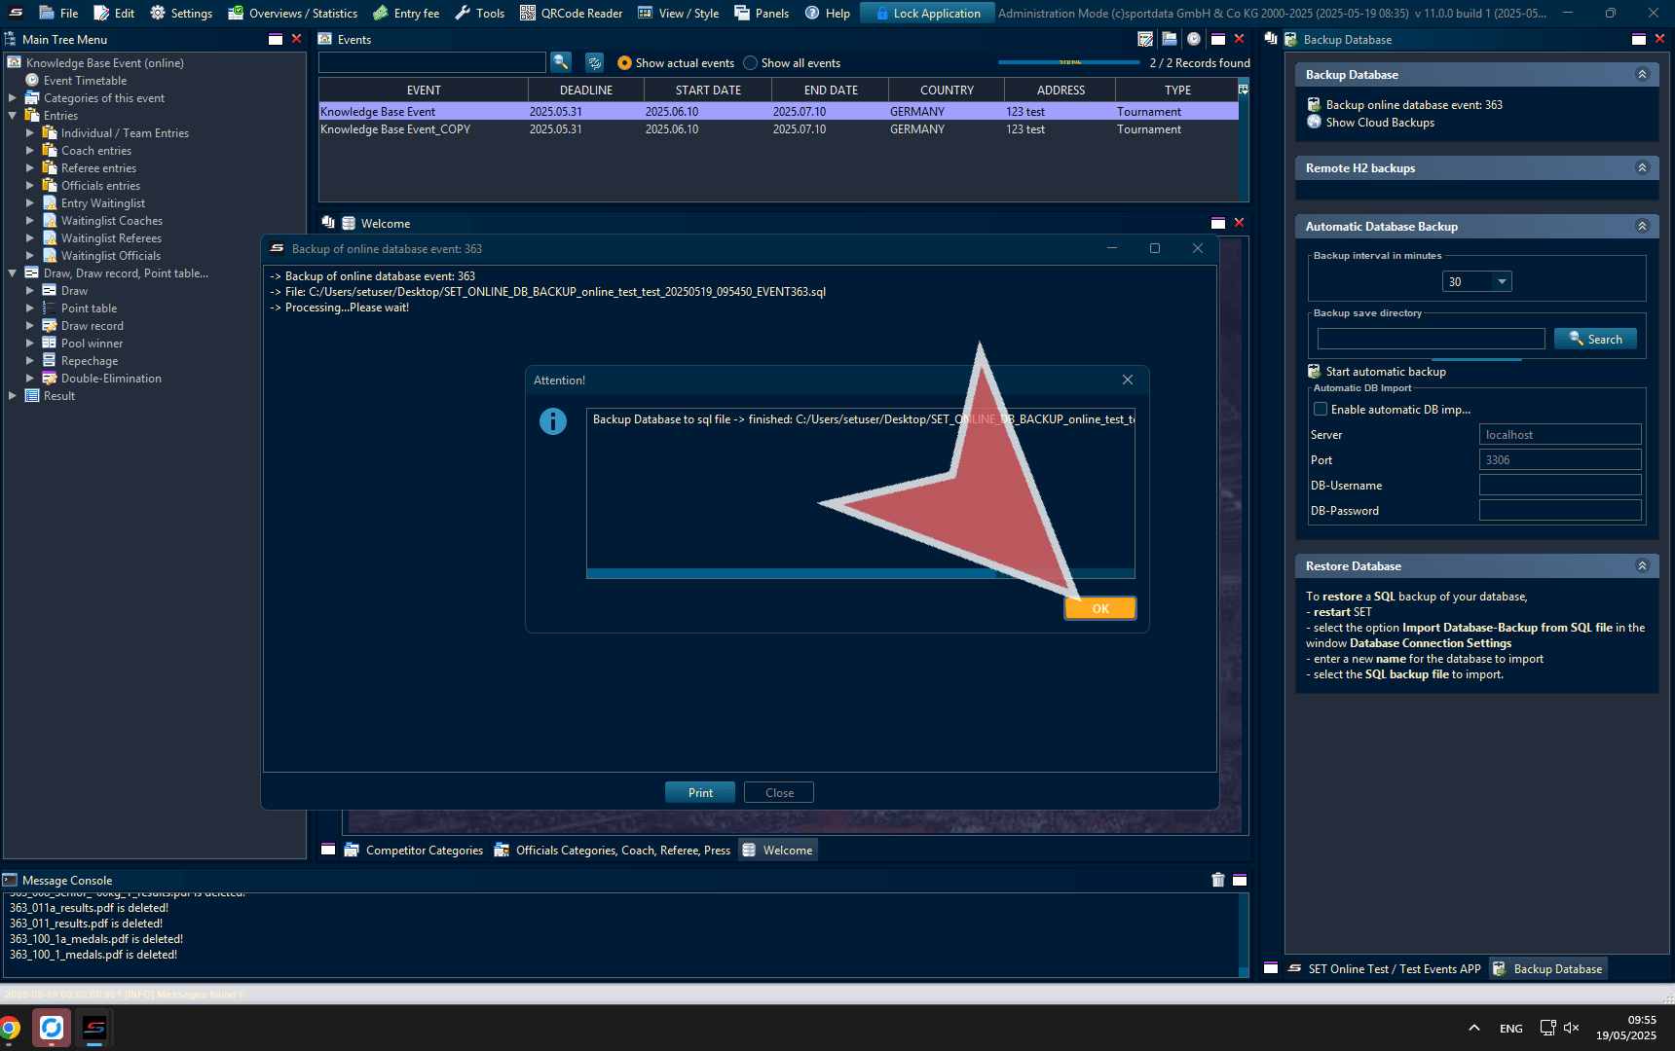Select the Show all events radio button
This screenshot has width=1675, height=1051.
[x=750, y=63]
